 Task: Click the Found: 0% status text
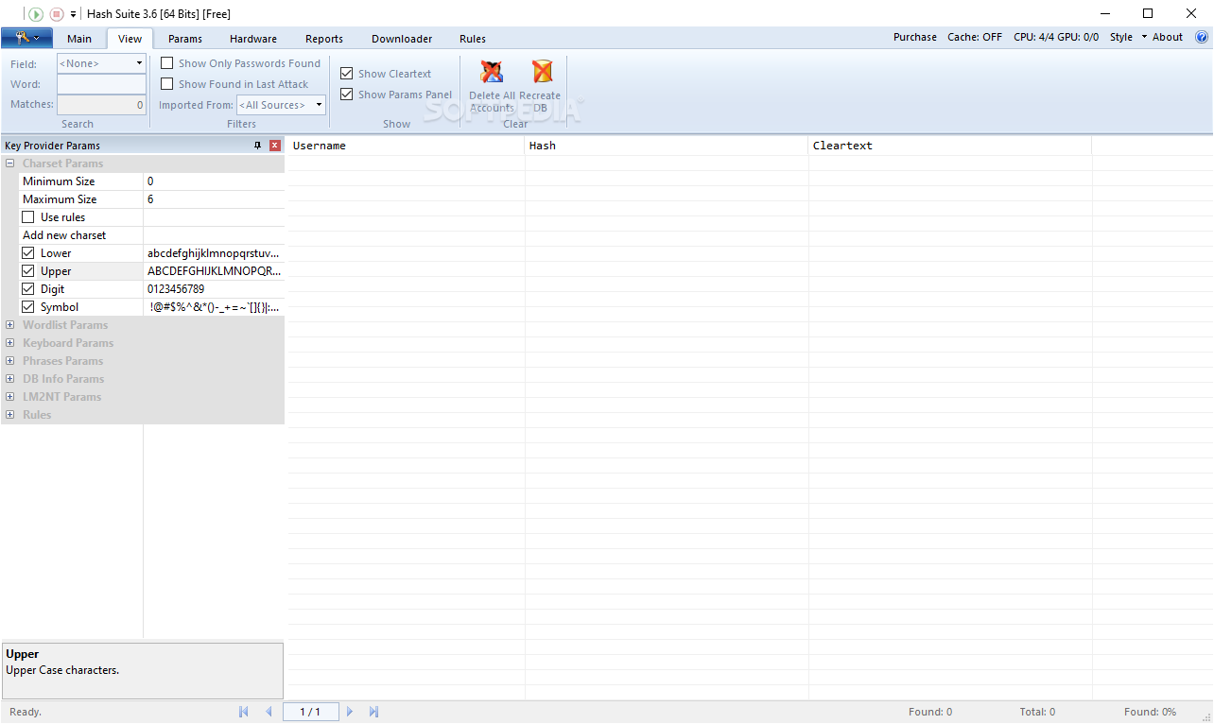1150,712
